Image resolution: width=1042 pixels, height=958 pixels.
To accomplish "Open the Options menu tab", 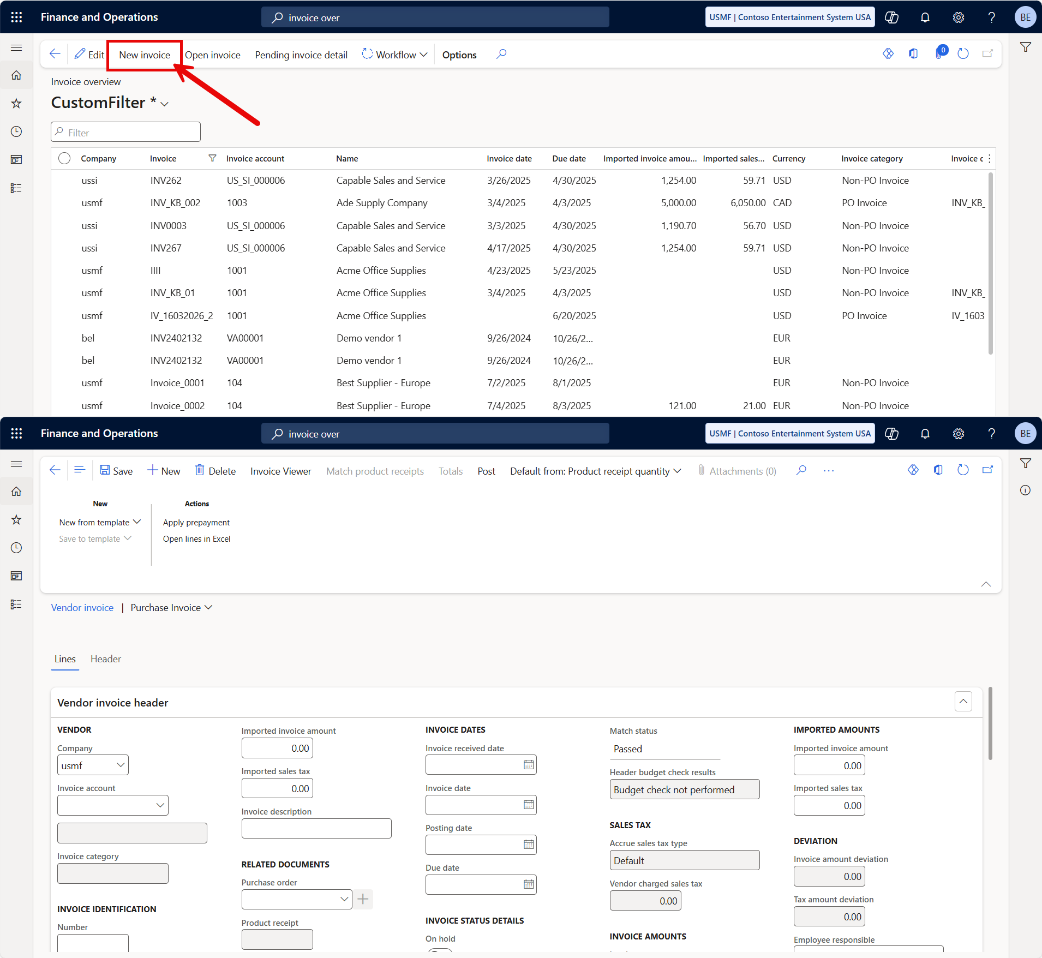I will click(459, 55).
